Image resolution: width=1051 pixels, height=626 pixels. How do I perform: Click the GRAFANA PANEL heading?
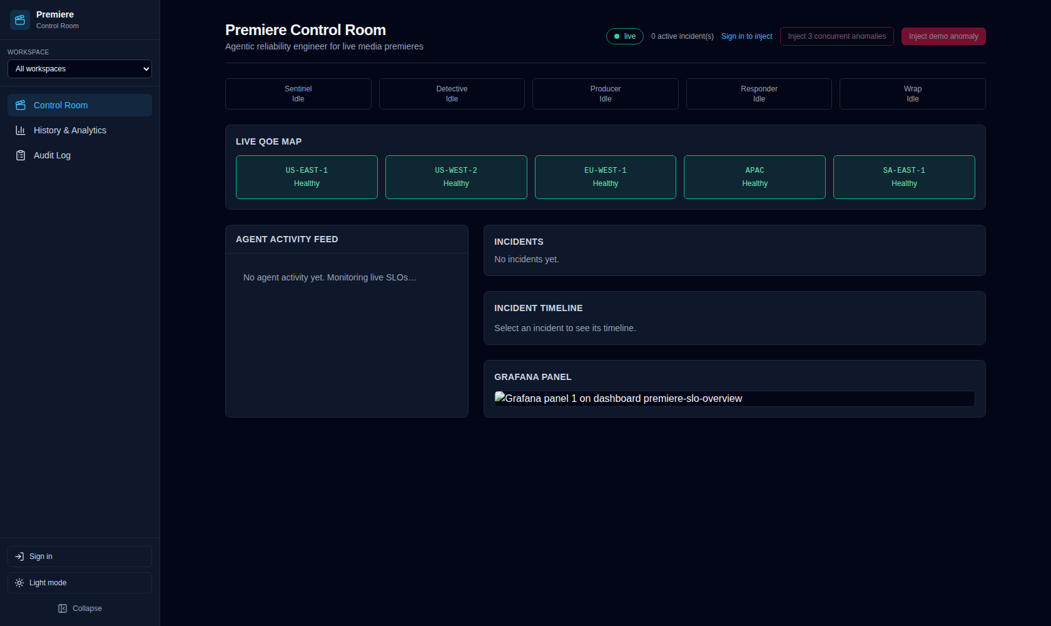click(532, 377)
